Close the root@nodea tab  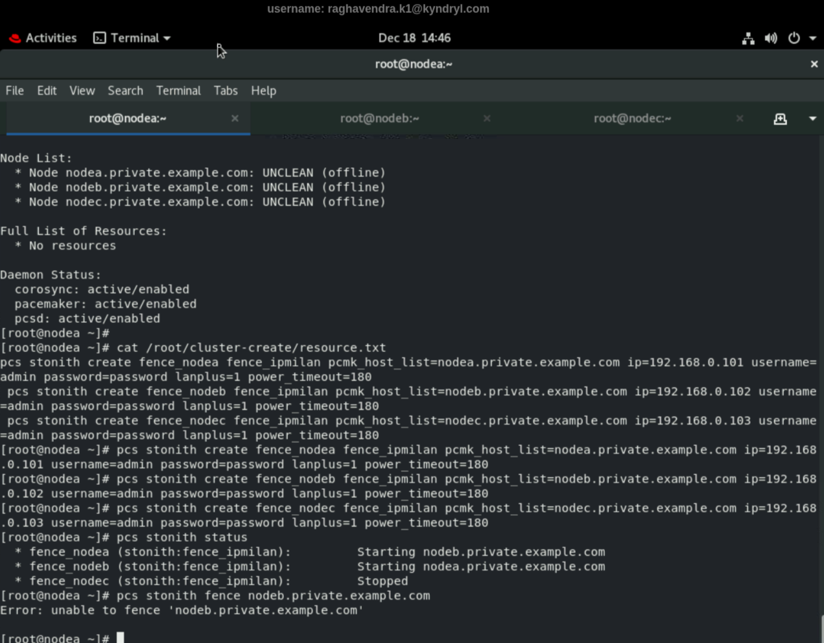click(x=235, y=119)
